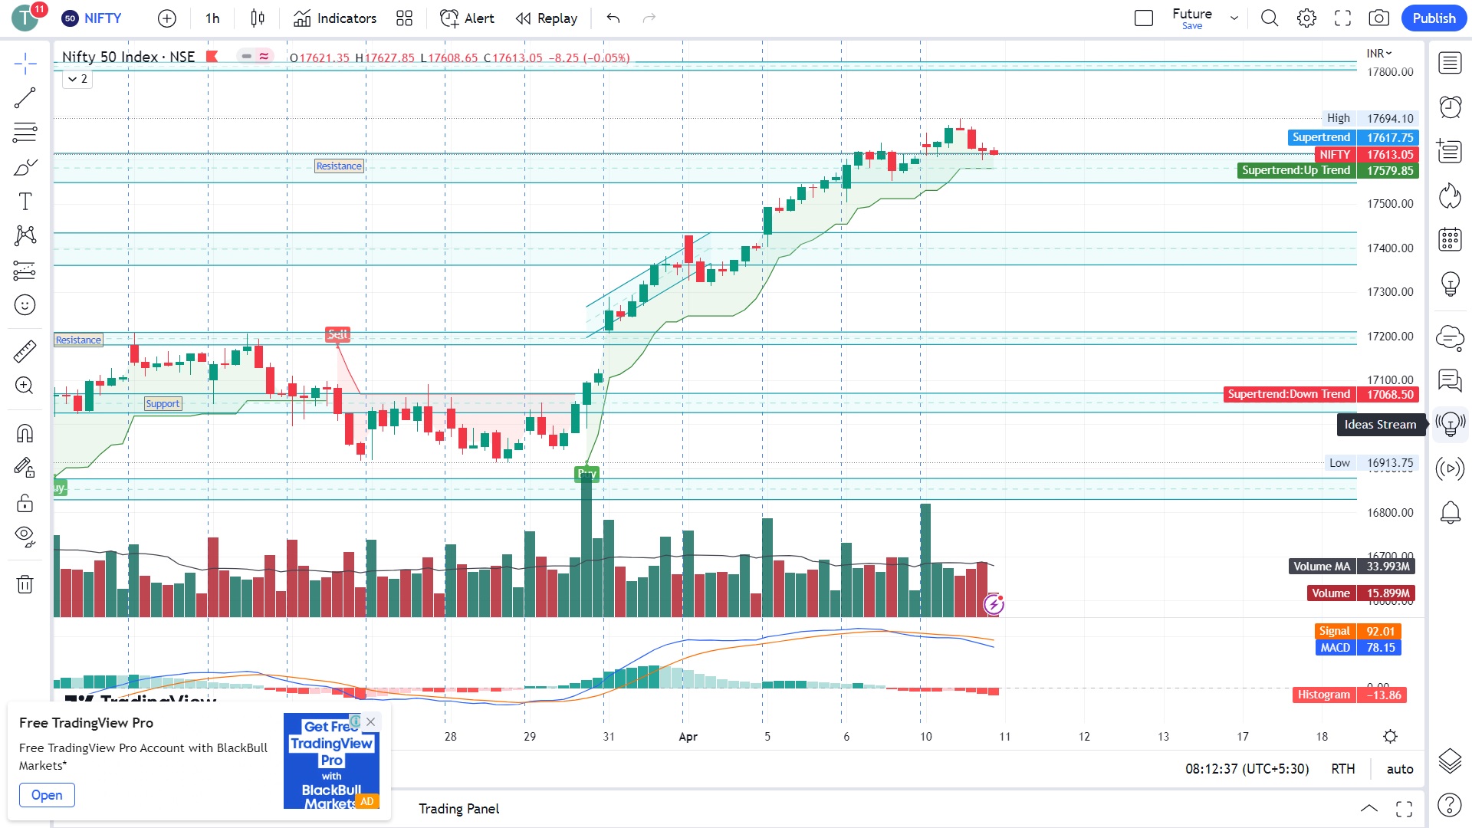Select the text annotation tool
Screen dimensions: 1472x828
pos(25,202)
